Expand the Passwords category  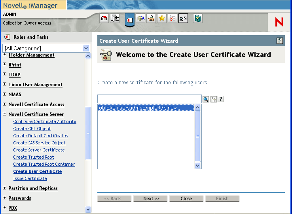[x=5, y=198]
